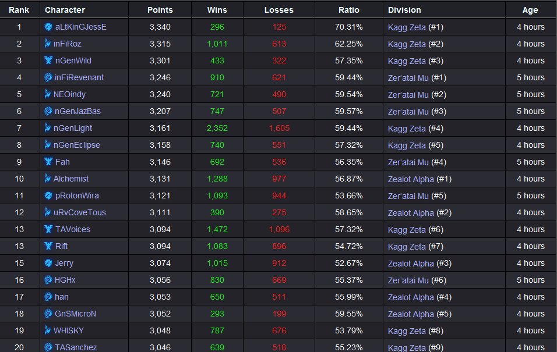557x352 pixels.
Task: Select race icon beside uRvCoveTous
Action: coord(48,212)
